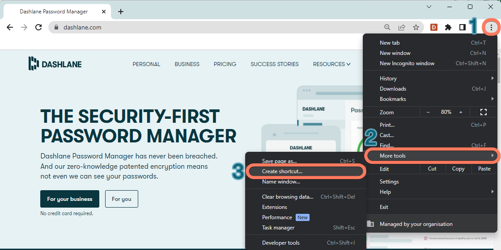Click the forward navigation arrow
This screenshot has height=250, width=501.
pyautogui.click(x=24, y=27)
